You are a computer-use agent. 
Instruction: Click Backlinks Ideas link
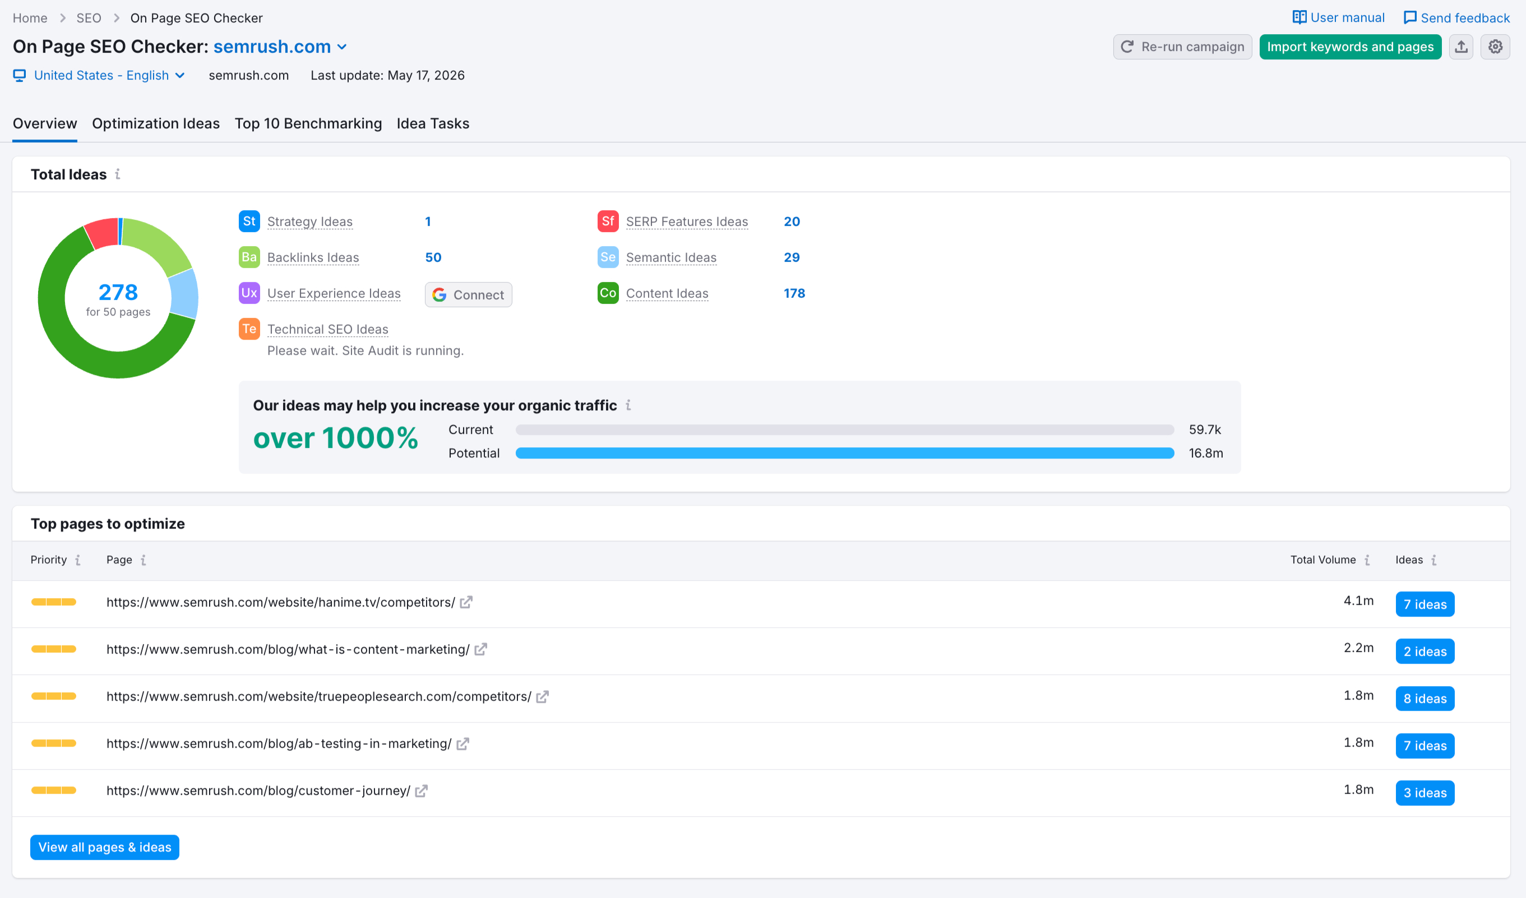coord(313,257)
